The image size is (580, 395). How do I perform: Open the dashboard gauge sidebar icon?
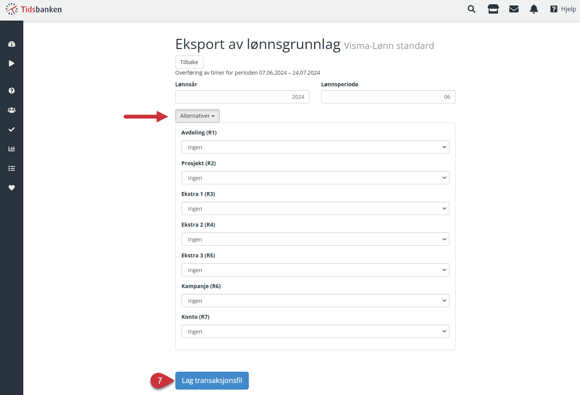click(x=12, y=44)
